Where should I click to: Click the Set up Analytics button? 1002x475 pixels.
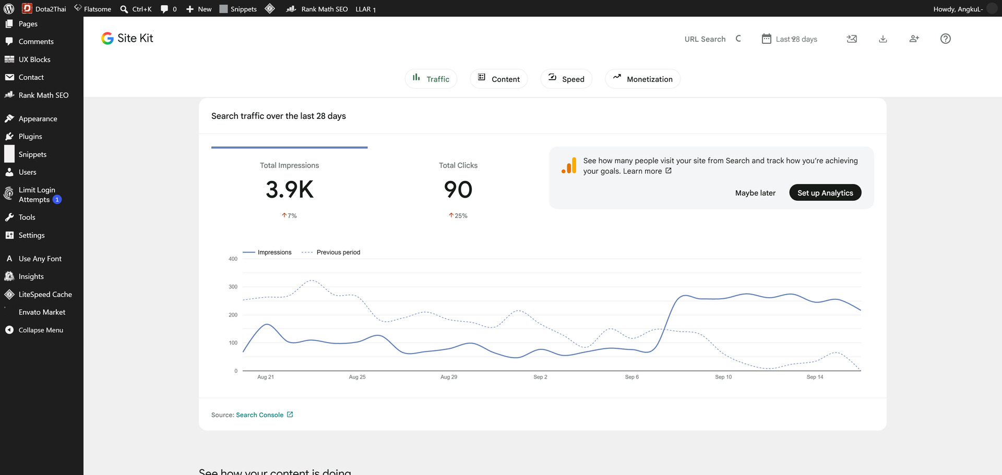point(825,192)
